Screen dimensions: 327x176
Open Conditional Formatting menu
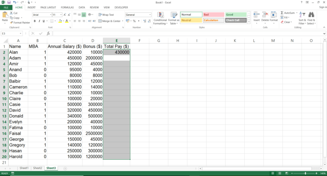click(x=160, y=18)
